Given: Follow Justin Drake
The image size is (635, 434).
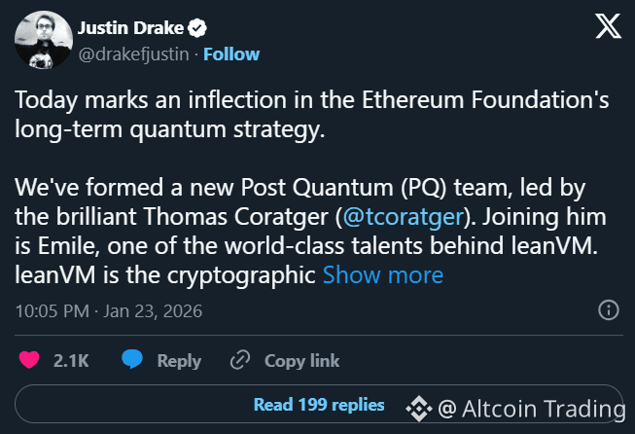Looking at the screenshot, I should coord(231,54).
